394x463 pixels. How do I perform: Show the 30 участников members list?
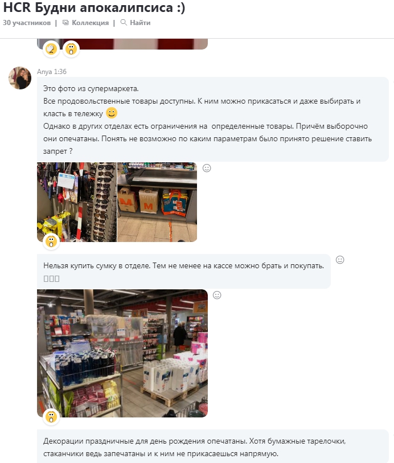tap(27, 23)
